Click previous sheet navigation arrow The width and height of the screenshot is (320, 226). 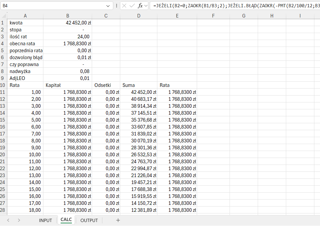tap(8, 220)
